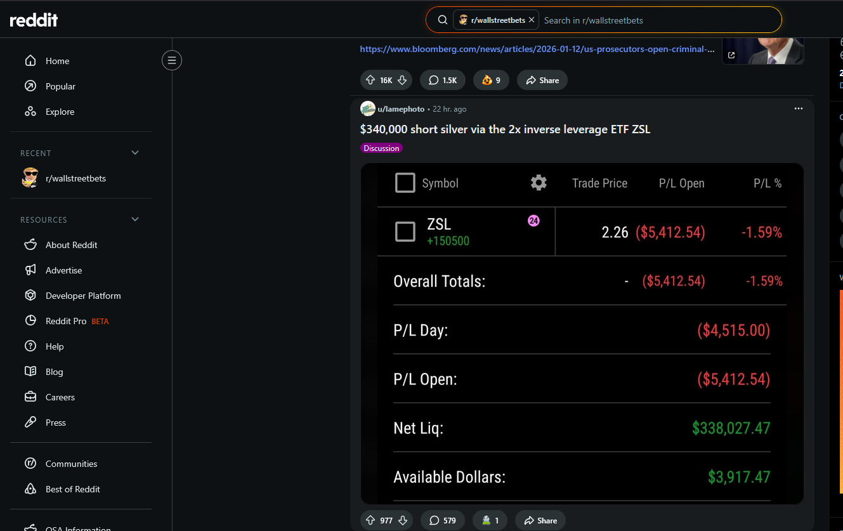
Task: Open the u/lamephoto username link
Action: pos(401,109)
